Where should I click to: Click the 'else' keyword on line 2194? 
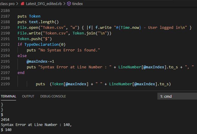(x=22, y=56)
